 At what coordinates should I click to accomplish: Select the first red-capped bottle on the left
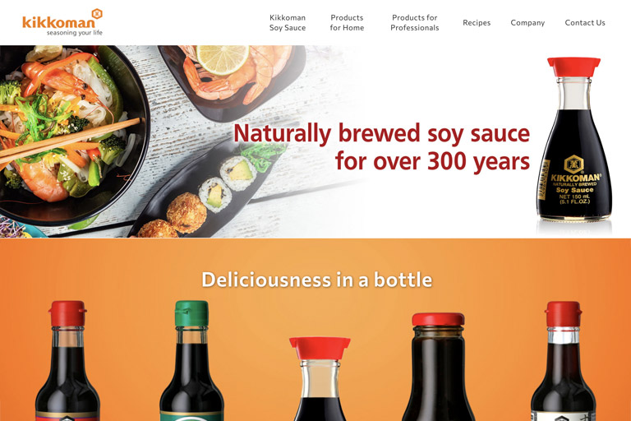pos(67,361)
